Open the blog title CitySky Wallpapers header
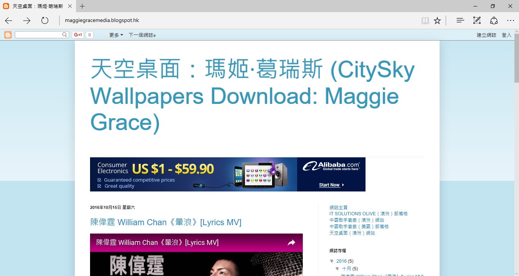The height and width of the screenshot is (276, 519). click(x=252, y=96)
